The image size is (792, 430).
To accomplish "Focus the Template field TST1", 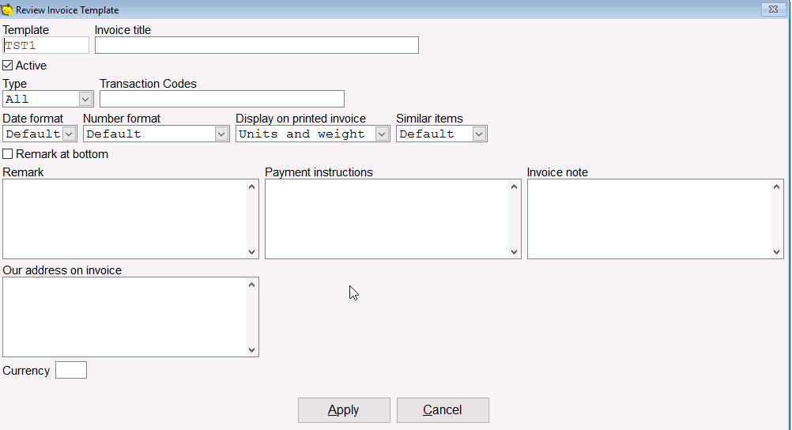I will 46,45.
